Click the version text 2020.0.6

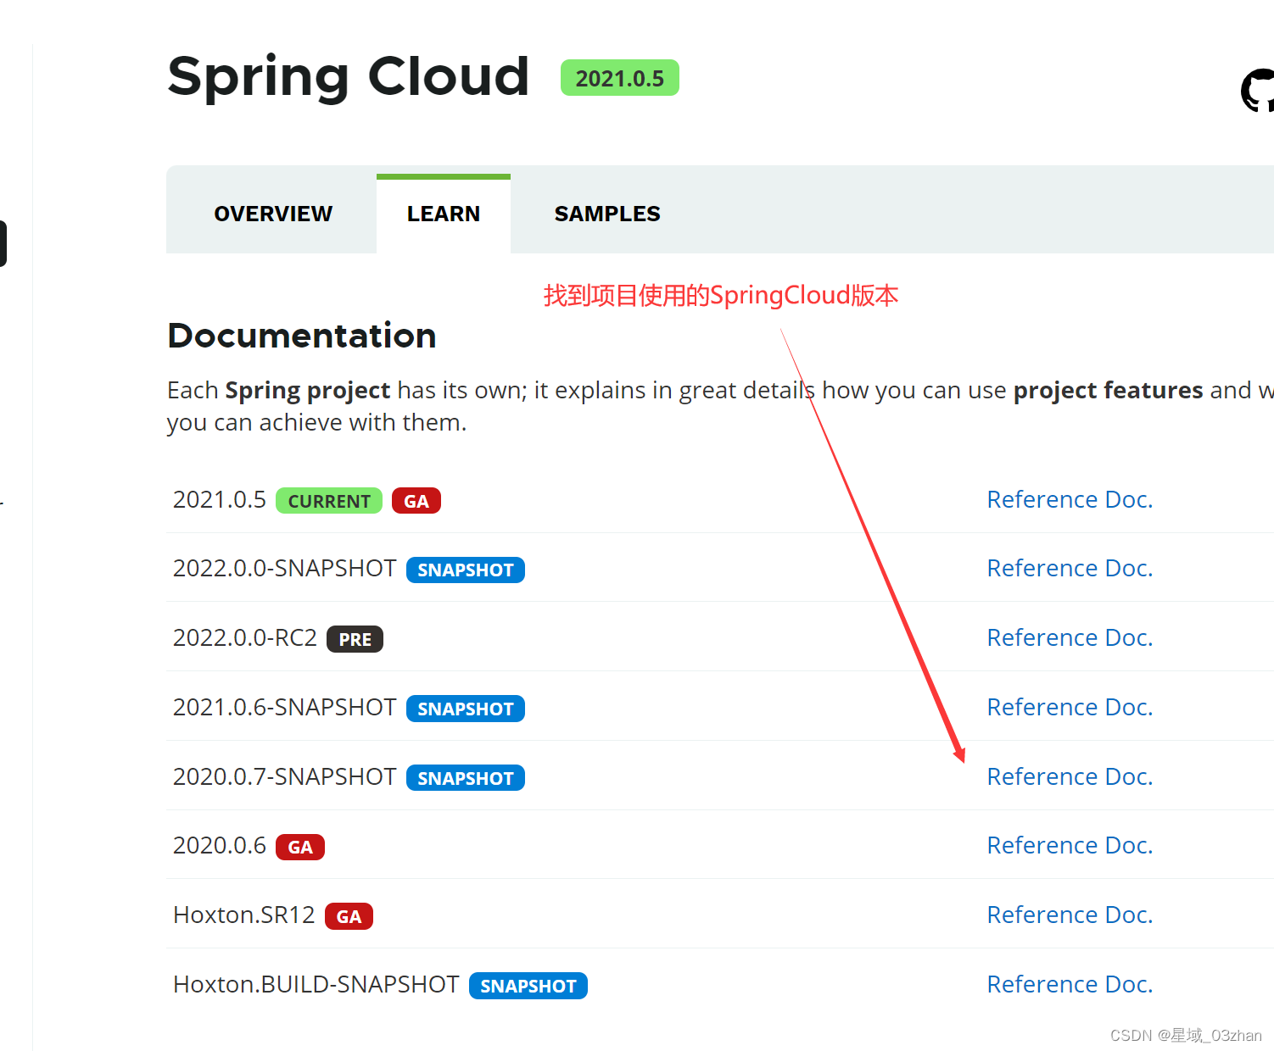pyautogui.click(x=220, y=845)
